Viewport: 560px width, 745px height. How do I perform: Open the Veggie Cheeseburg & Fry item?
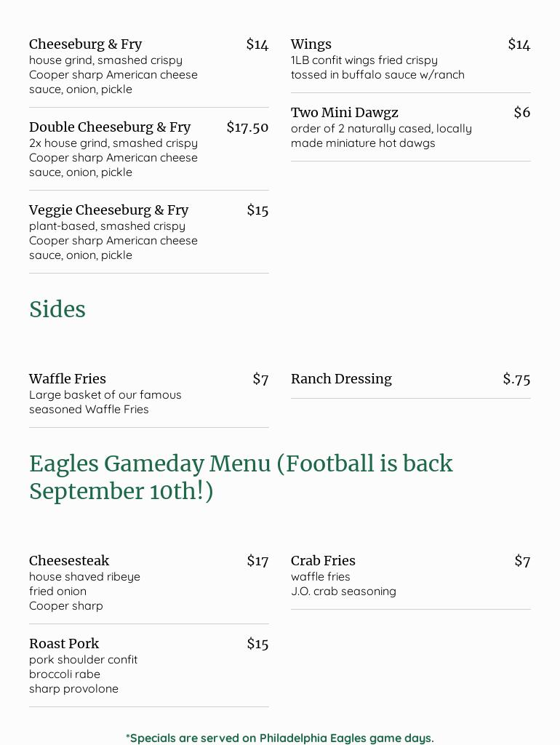(x=108, y=210)
